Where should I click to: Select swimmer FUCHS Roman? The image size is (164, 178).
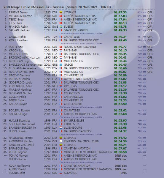coord(18,159)
